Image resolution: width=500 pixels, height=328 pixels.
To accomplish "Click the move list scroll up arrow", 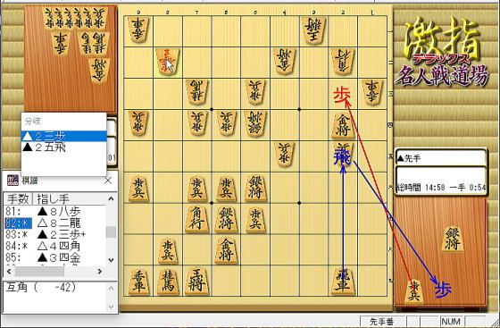I will pyautogui.click(x=111, y=198).
